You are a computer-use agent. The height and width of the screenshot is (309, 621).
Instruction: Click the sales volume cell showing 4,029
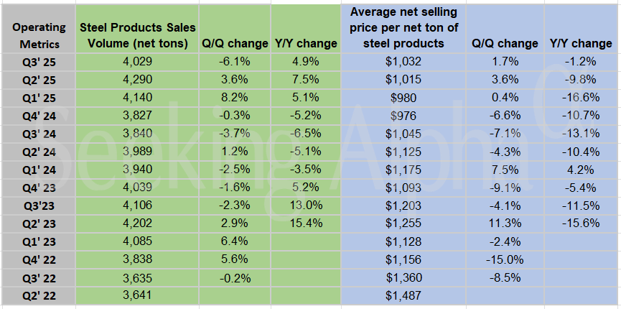(136, 62)
